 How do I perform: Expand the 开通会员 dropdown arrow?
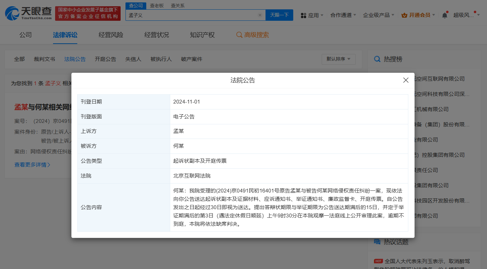pos(434,15)
